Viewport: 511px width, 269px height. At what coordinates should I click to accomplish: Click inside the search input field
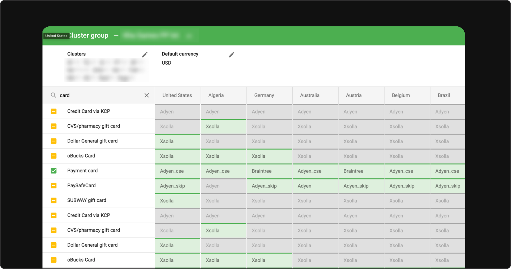(x=87, y=95)
